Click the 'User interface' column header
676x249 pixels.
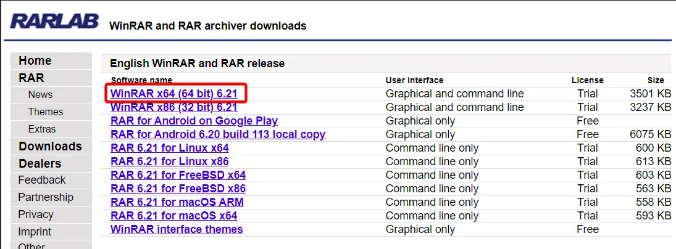[x=414, y=80]
